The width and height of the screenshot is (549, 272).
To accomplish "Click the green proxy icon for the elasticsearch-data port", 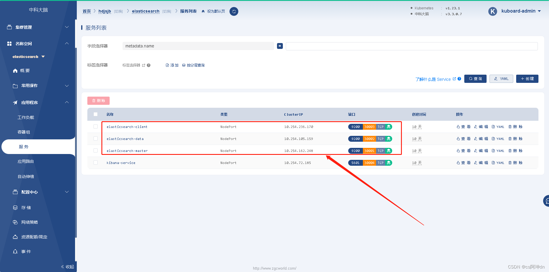I will pos(389,139).
